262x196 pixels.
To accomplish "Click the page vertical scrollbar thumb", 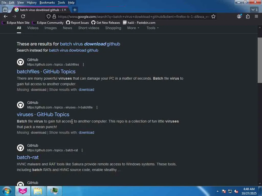I will 260,60.
